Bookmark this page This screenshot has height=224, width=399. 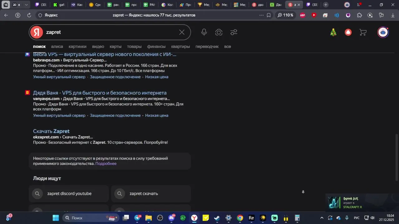point(269,15)
